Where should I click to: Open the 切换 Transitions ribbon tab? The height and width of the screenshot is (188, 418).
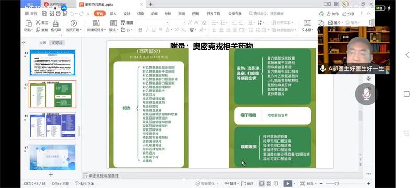coord(141,14)
